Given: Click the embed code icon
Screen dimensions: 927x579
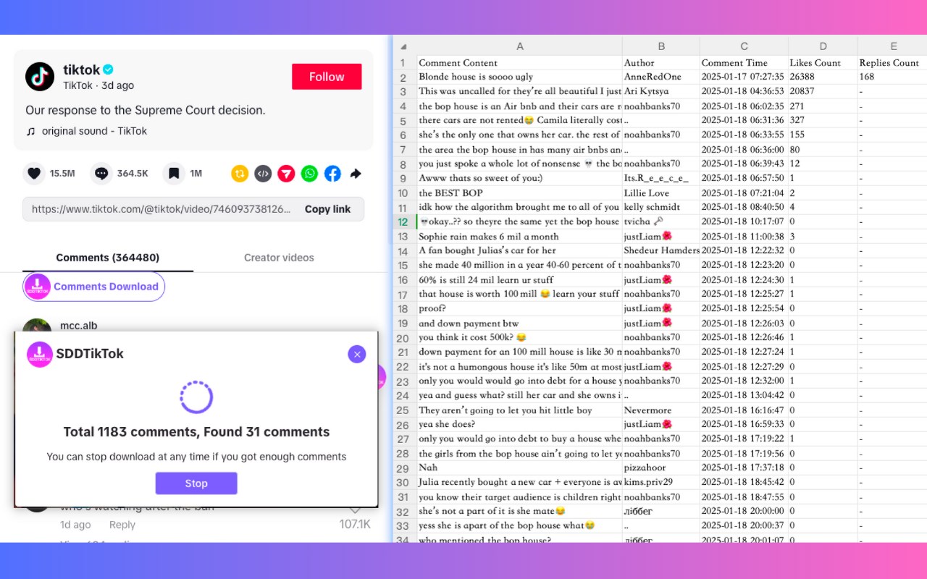Looking at the screenshot, I should [263, 174].
